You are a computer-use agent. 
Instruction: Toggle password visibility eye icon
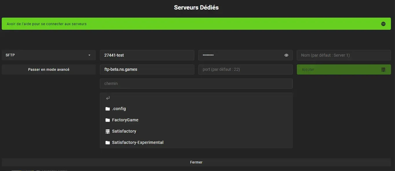click(286, 55)
